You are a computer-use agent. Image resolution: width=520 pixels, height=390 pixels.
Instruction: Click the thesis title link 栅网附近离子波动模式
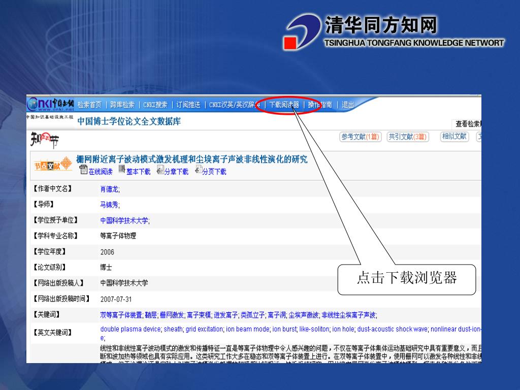click(191, 159)
